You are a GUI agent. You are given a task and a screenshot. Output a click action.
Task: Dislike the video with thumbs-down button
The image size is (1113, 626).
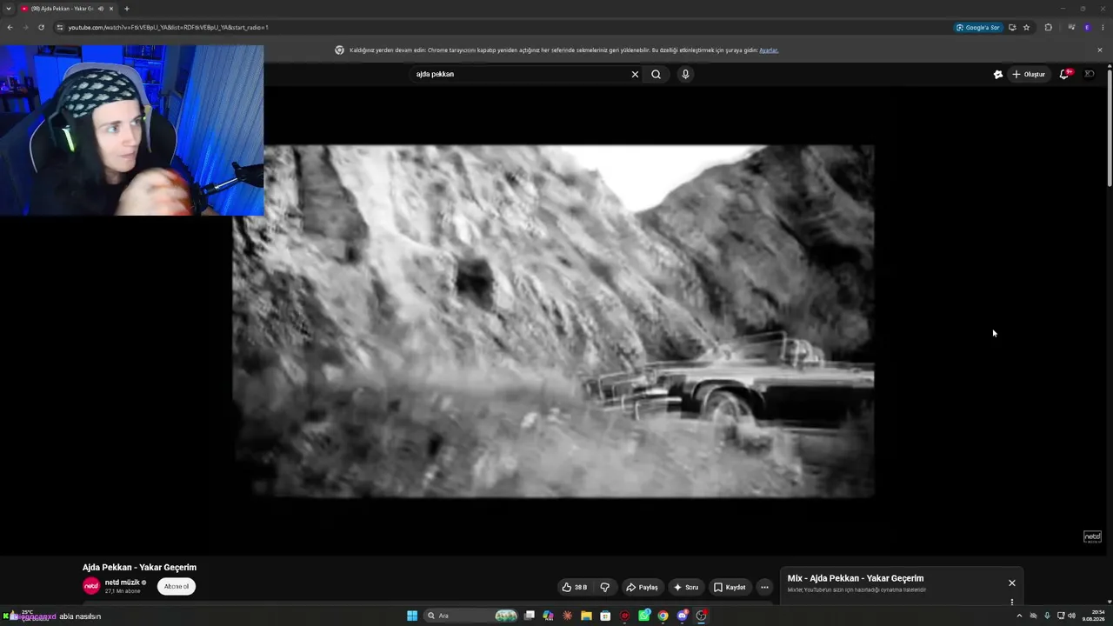click(604, 587)
